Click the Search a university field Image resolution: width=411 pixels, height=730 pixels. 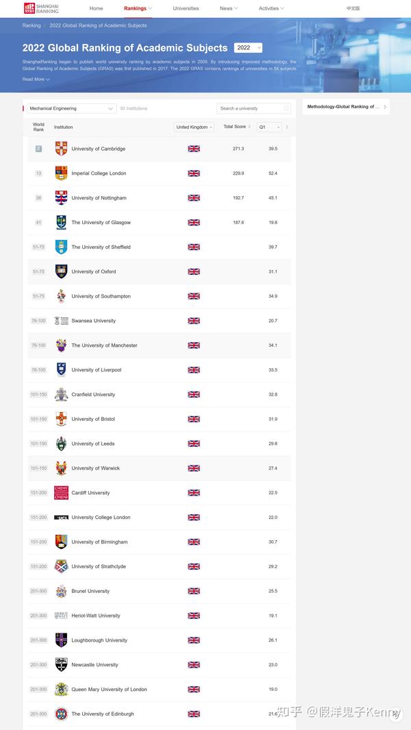250,108
